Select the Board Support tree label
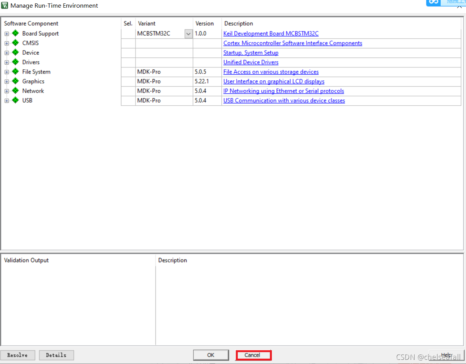This screenshot has width=466, height=364. coord(41,34)
